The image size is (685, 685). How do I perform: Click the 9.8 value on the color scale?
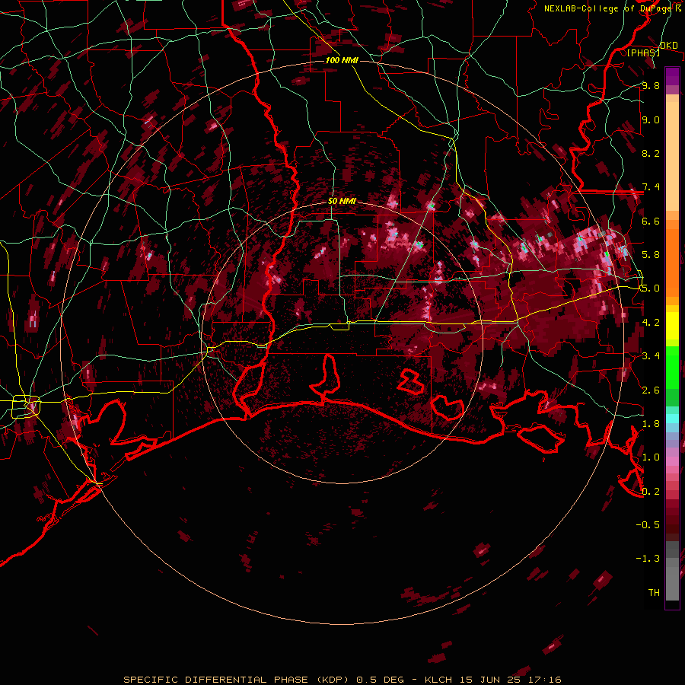(x=651, y=85)
